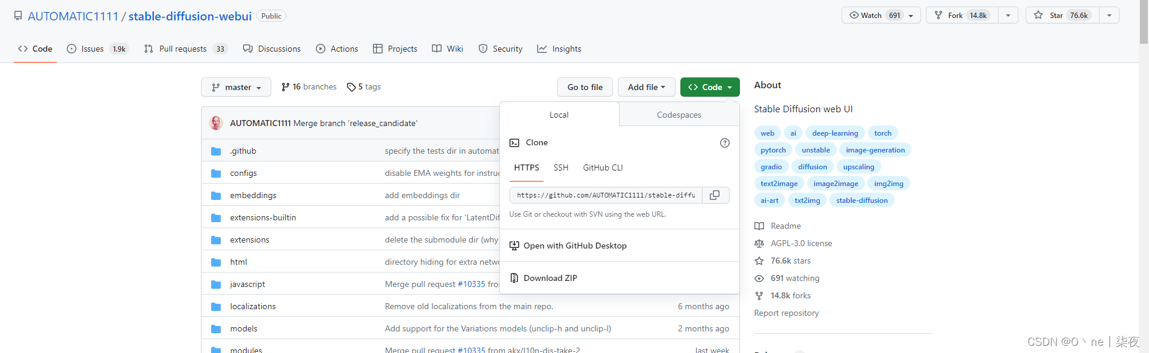Expand the Fork options dropdown arrow
1149x353 pixels.
1008,16
